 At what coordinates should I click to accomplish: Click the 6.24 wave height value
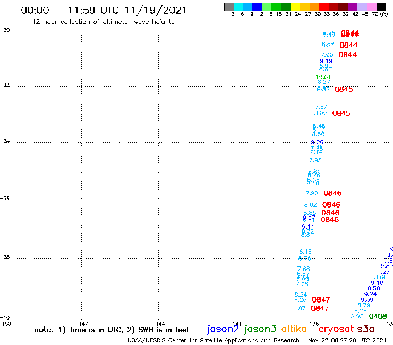click(301, 295)
